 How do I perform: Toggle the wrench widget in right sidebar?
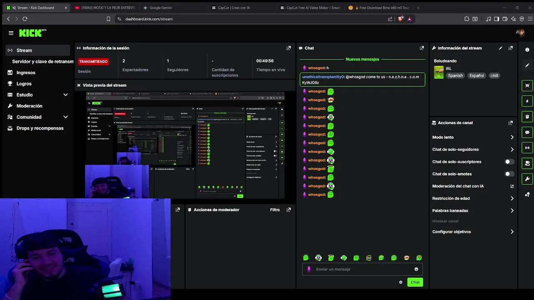[x=527, y=179]
